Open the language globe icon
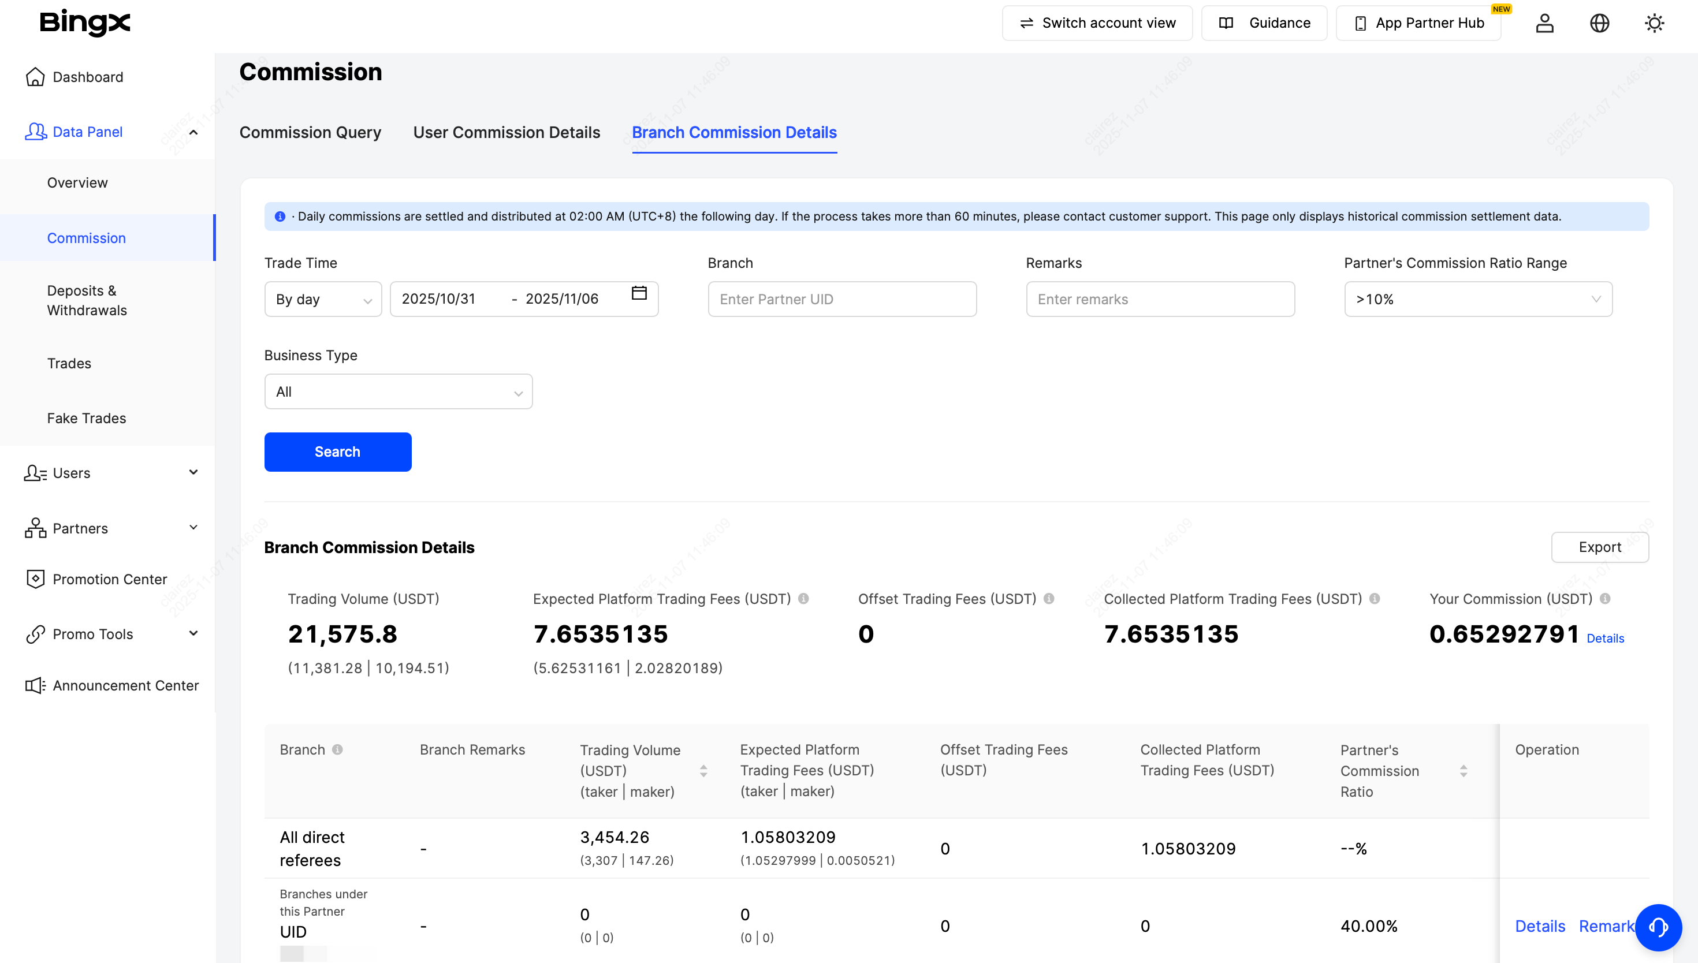This screenshot has width=1698, height=963. point(1599,23)
